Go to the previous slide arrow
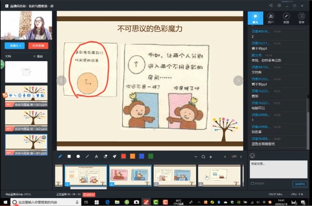Image resolution: width=312 pixels, height=206 pixels. click(61, 80)
